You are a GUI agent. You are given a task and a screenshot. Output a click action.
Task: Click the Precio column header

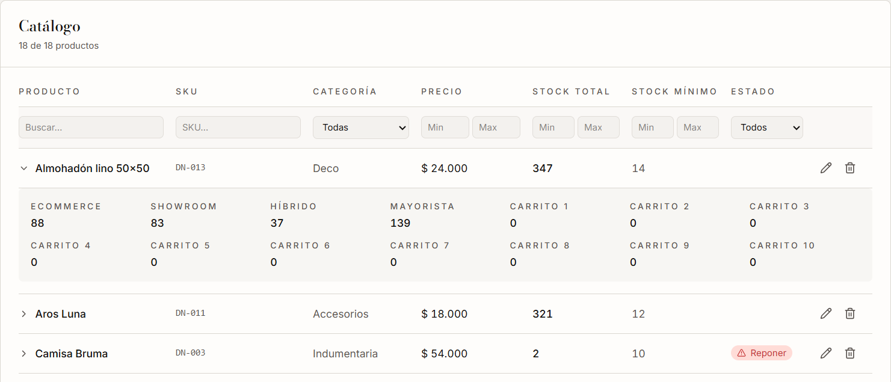tap(442, 91)
